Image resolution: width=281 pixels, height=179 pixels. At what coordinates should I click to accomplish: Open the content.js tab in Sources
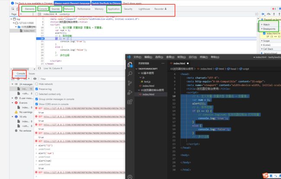pyautogui.click(x=64, y=14)
